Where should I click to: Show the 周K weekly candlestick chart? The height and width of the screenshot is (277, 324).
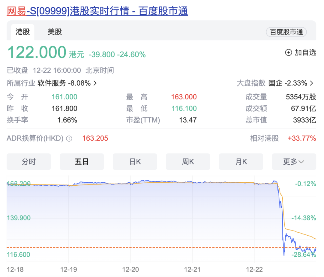[x=188, y=162]
